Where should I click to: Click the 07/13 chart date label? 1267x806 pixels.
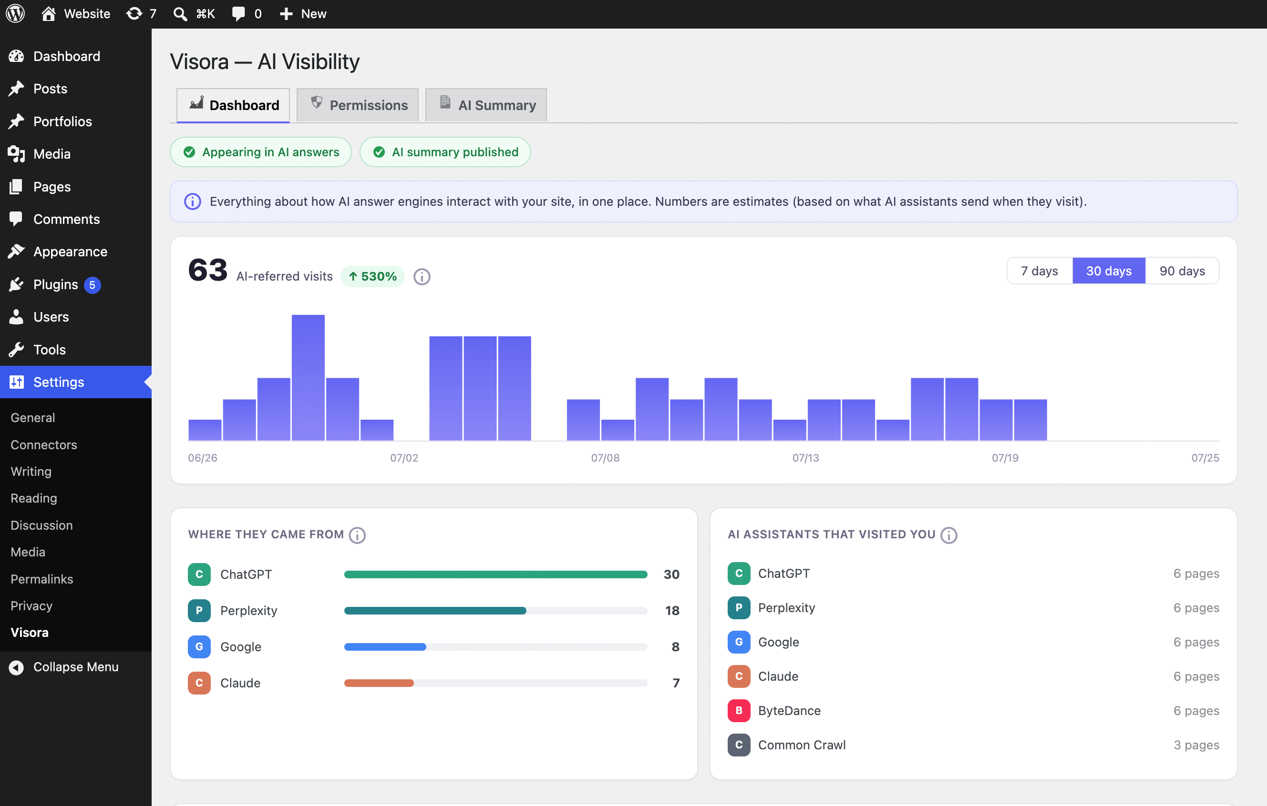pyautogui.click(x=805, y=458)
